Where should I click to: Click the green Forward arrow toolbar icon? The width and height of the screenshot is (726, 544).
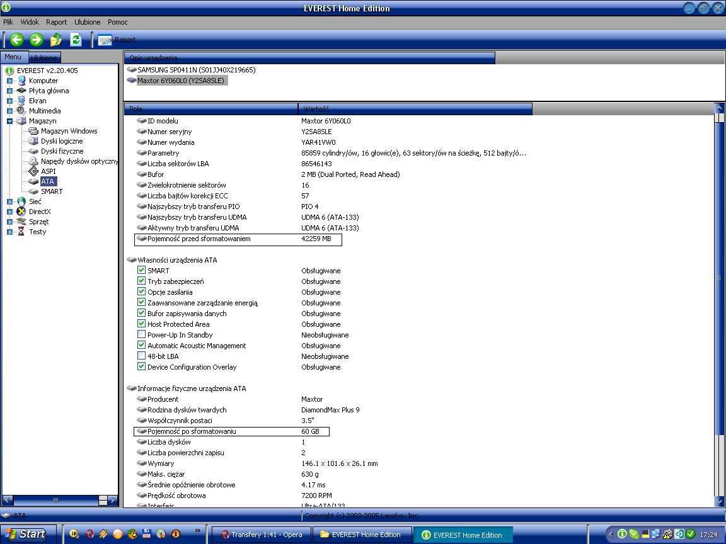pos(37,40)
